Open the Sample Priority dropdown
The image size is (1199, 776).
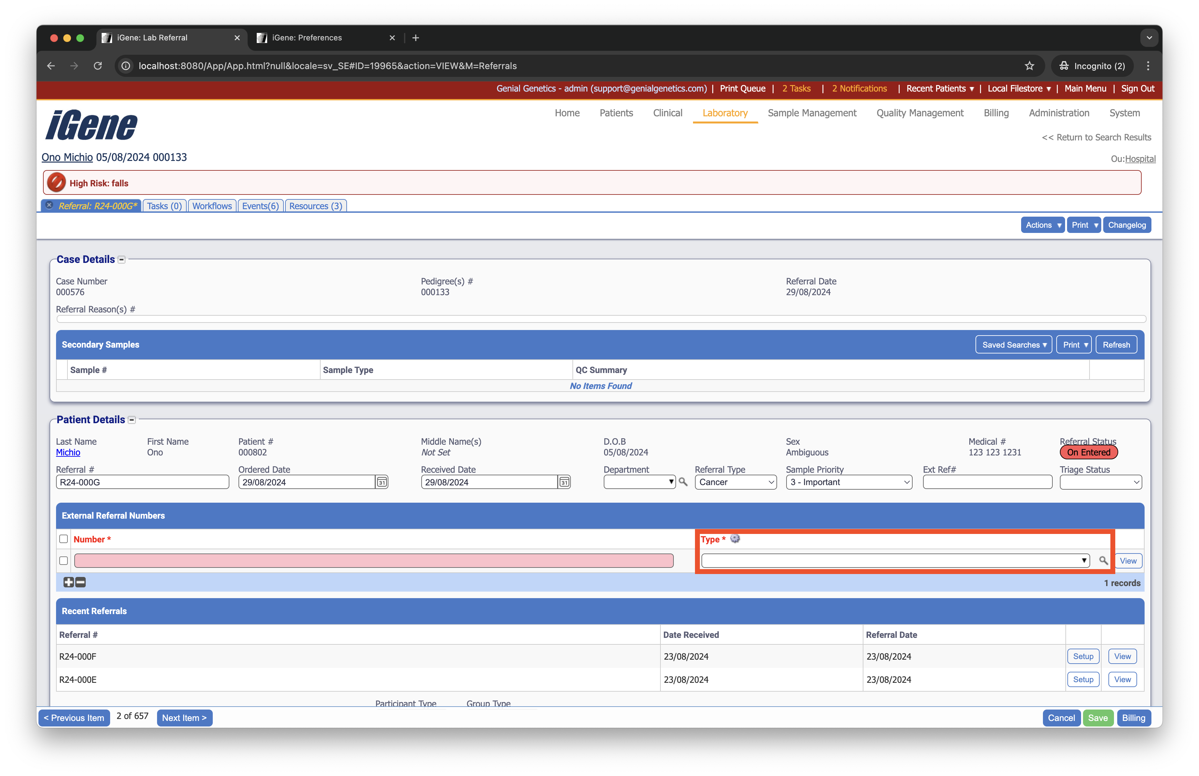click(849, 482)
